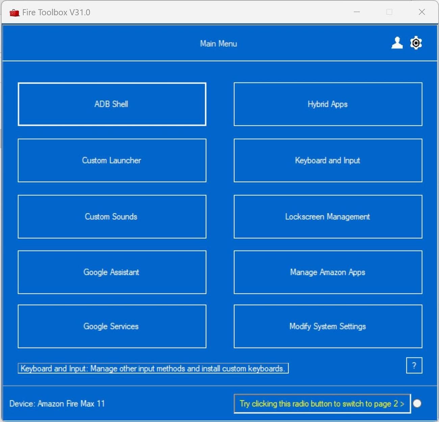439x422 pixels.
Task: Open the ADB Shell tool
Action: pos(112,104)
